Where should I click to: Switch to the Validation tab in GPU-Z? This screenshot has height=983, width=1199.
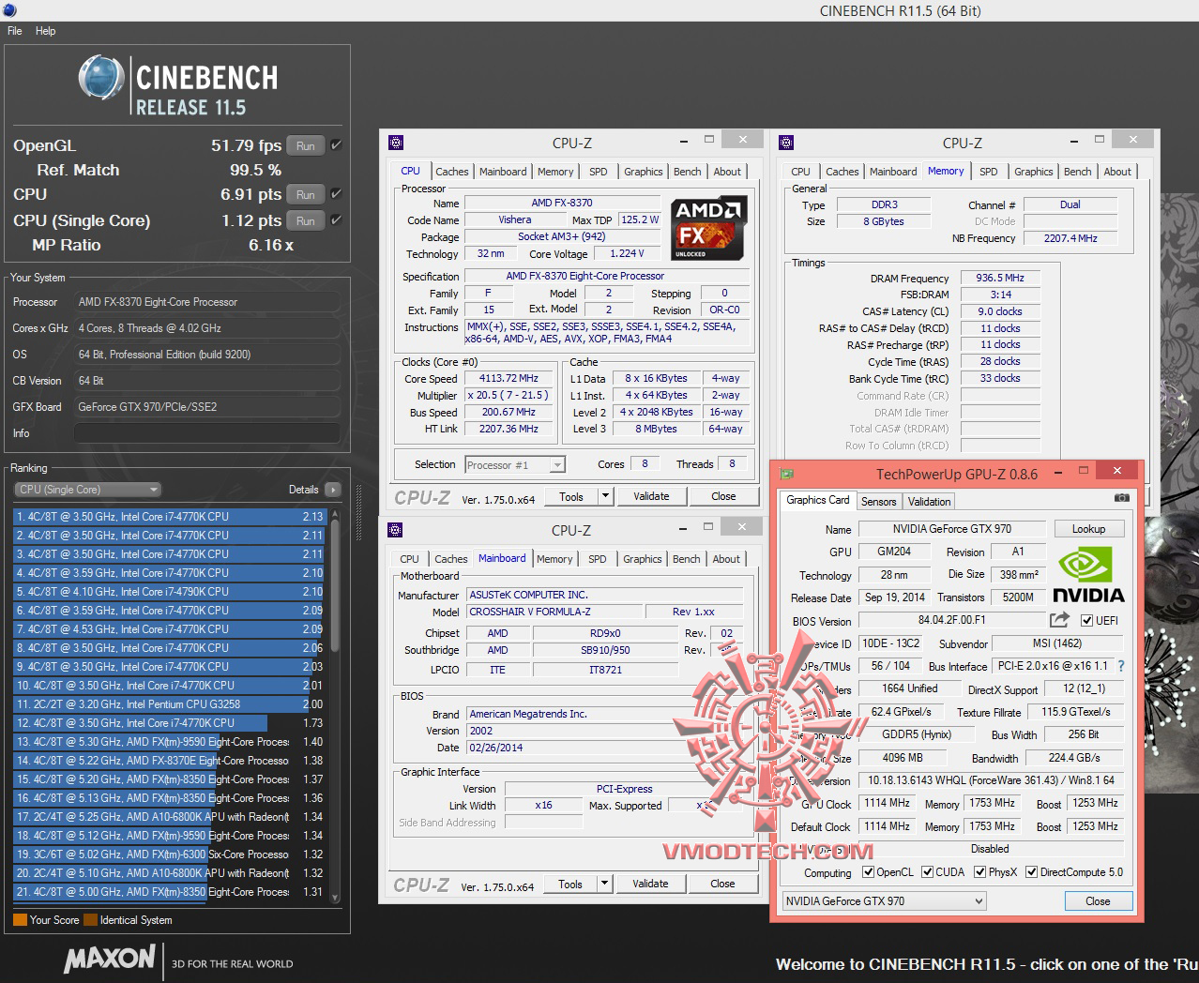pos(930,502)
